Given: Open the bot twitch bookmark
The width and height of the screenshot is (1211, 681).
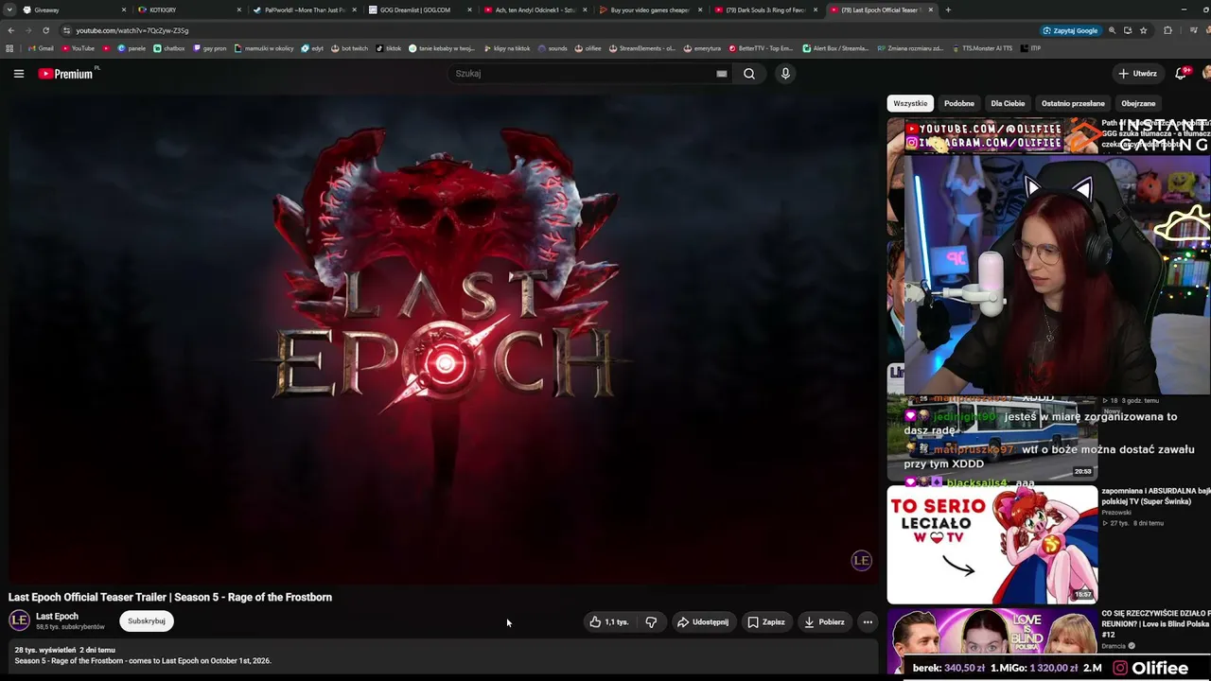Looking at the screenshot, I should point(350,48).
